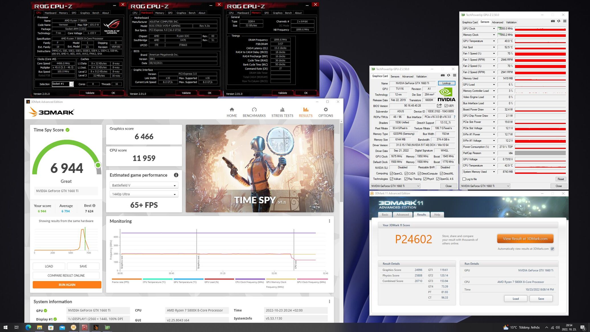This screenshot has width=590, height=332.
Task: Click Reset in GPU-Z Sensors window
Action: coord(560,179)
